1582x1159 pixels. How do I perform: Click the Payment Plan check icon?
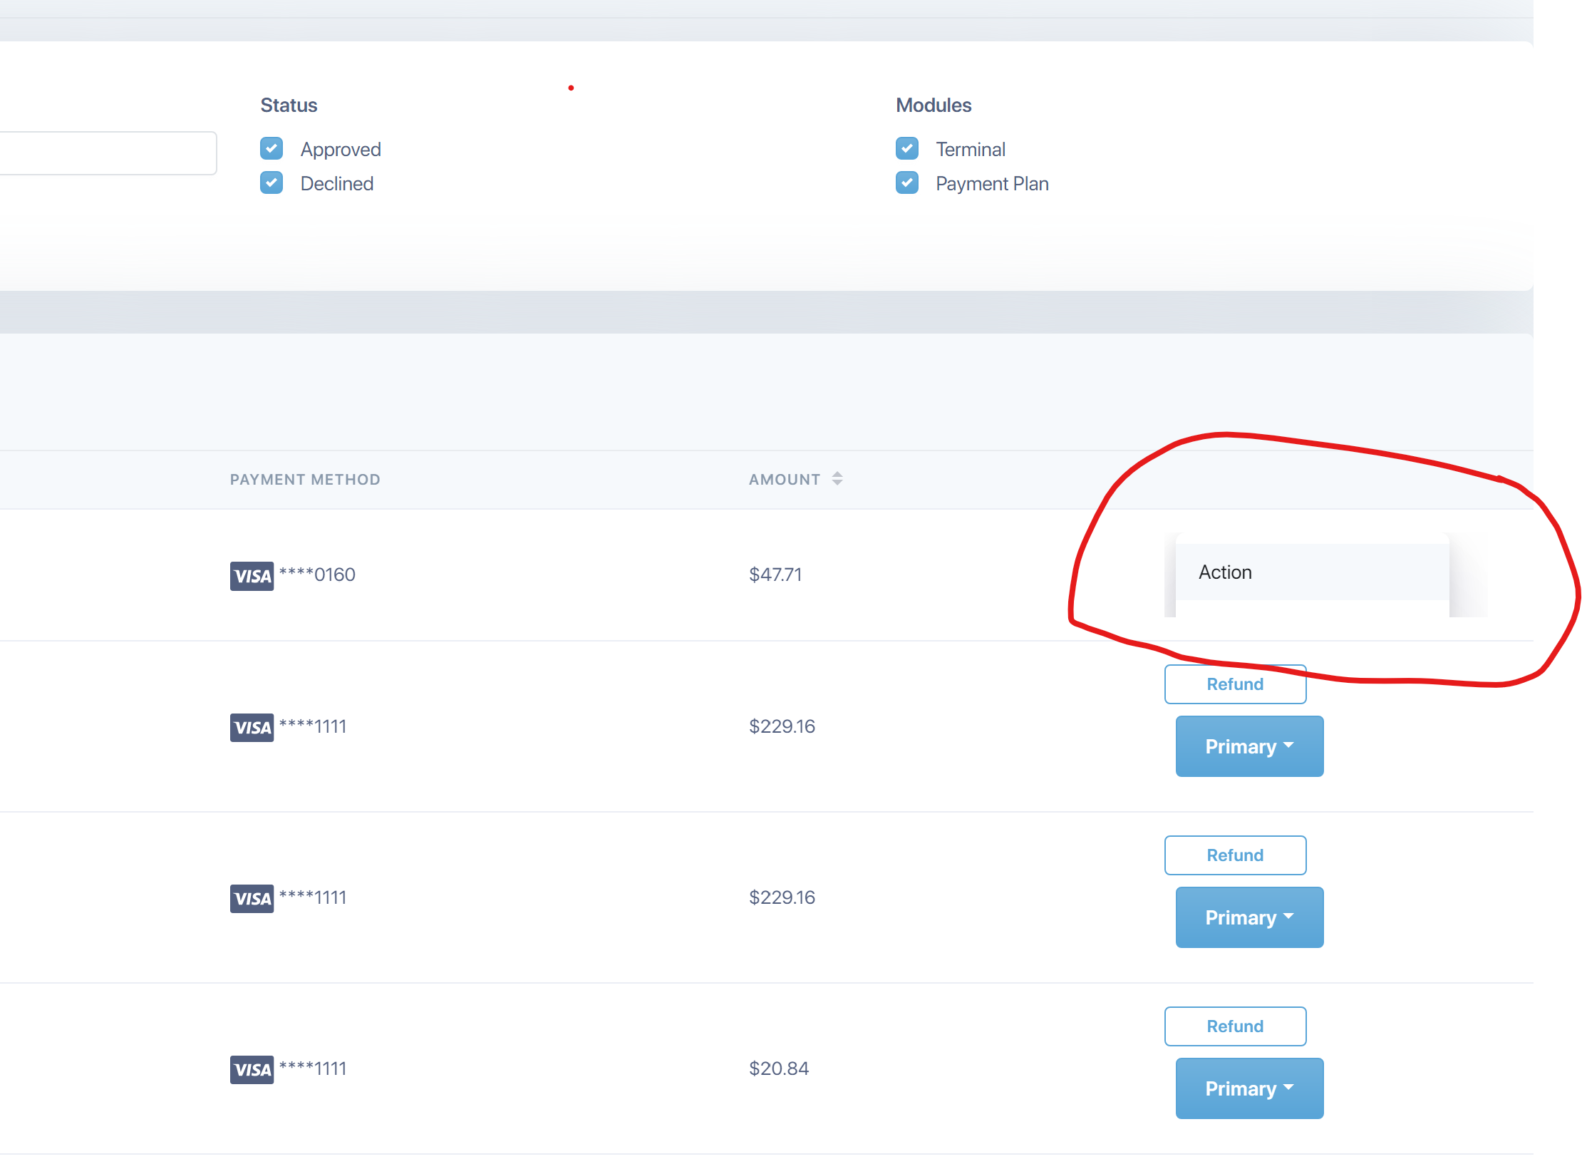[906, 182]
